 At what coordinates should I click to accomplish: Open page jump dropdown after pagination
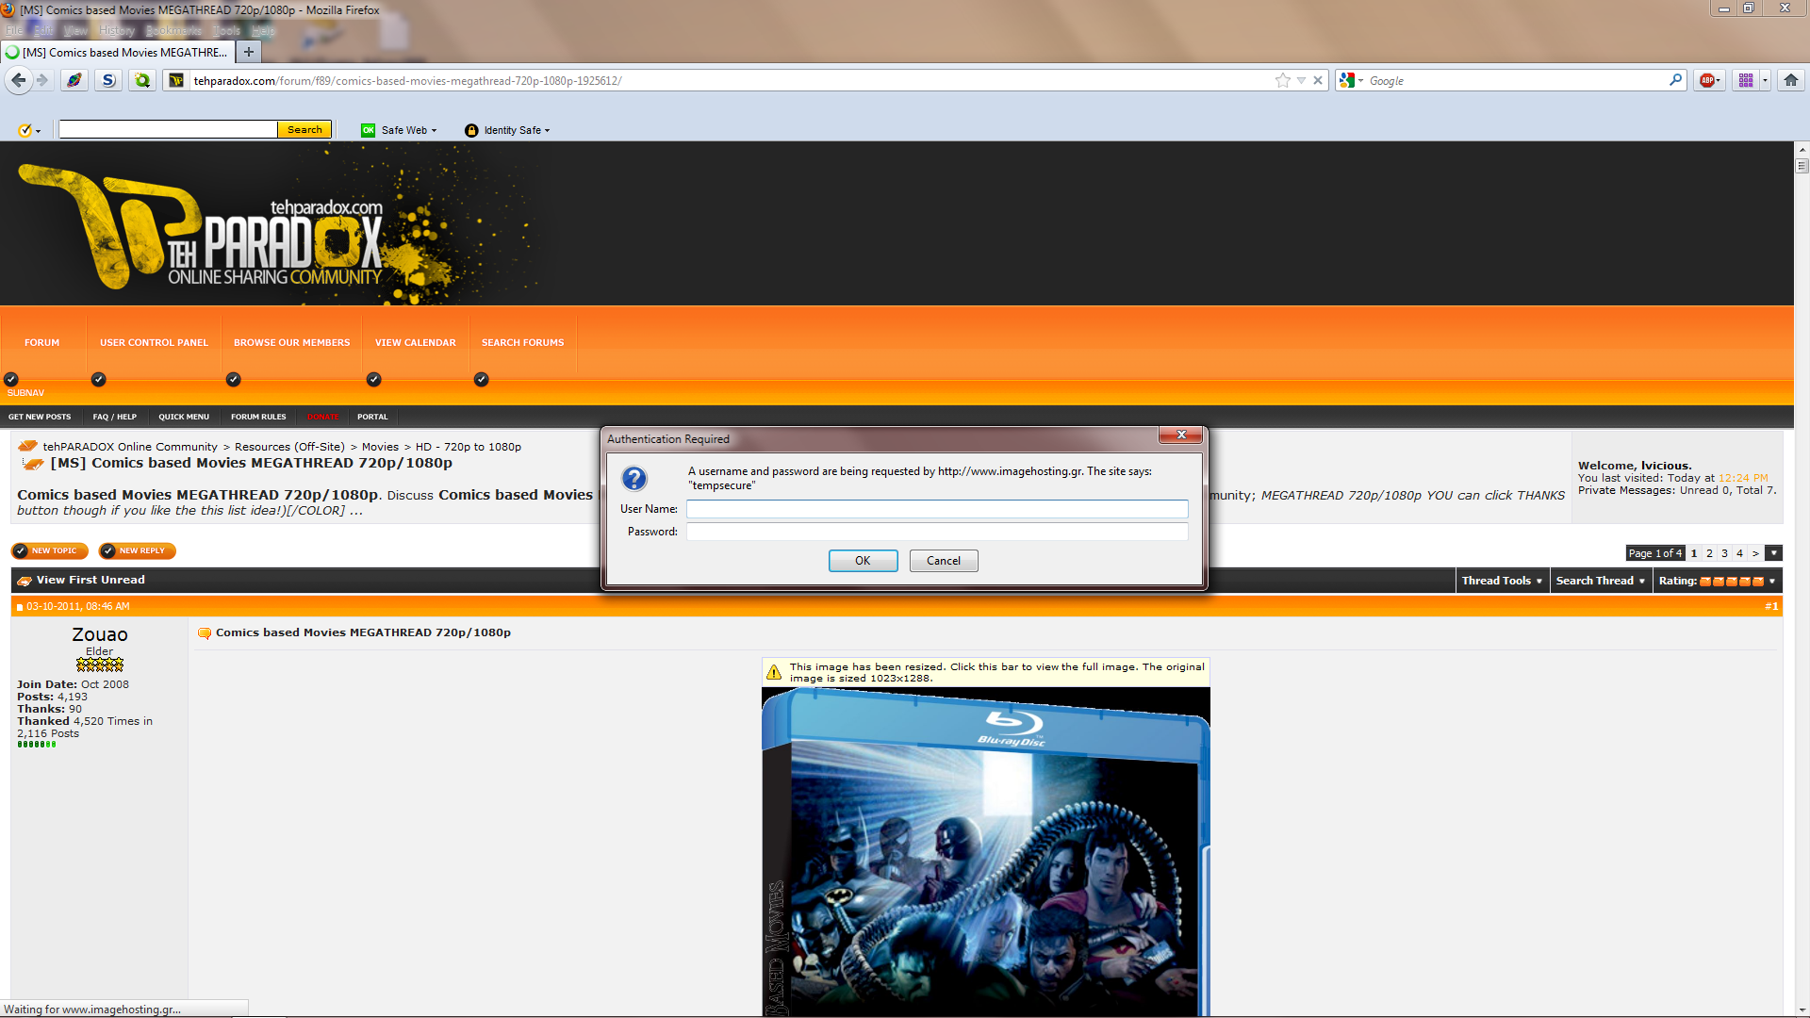point(1773,553)
